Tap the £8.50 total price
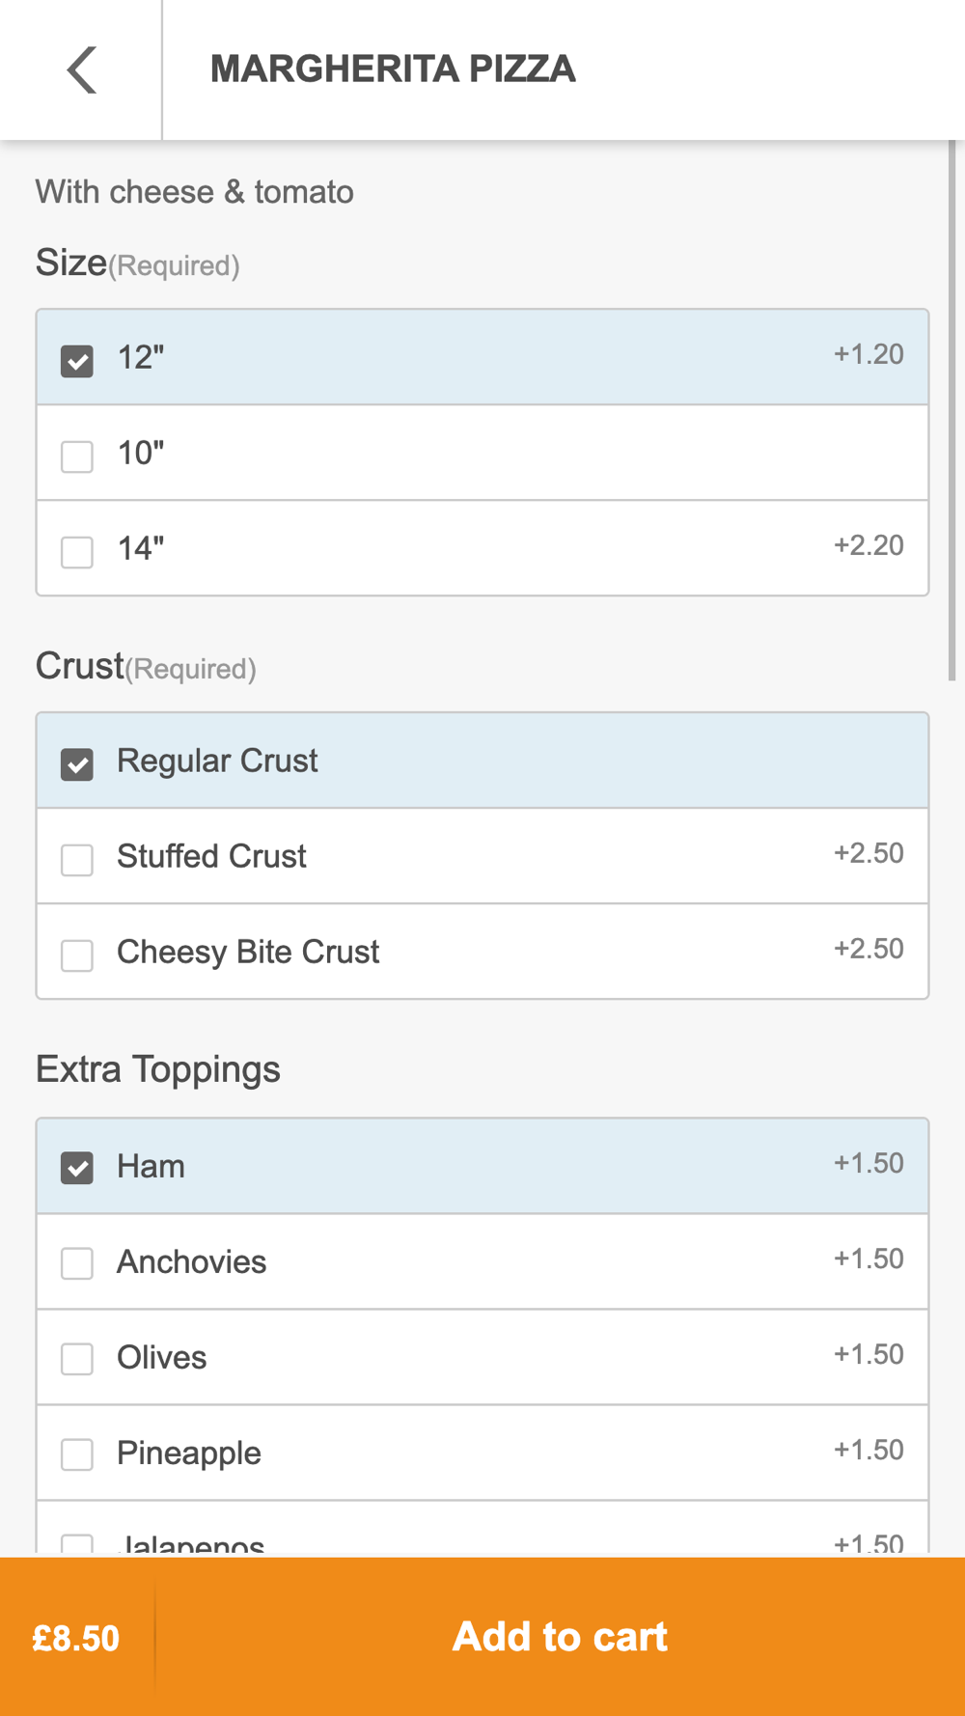The height and width of the screenshot is (1716, 965). (x=76, y=1638)
